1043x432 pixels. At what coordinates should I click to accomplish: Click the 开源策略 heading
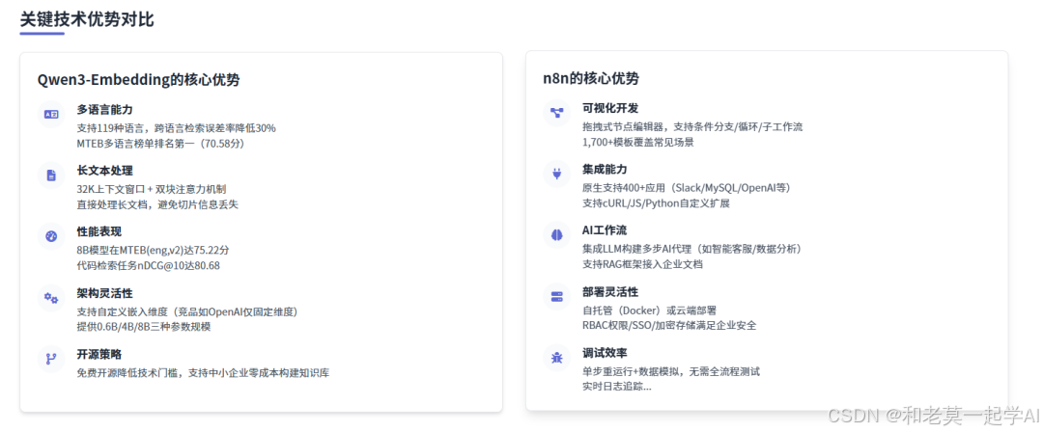point(99,354)
